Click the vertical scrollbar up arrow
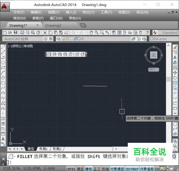The width and height of the screenshot is (179, 171). coord(168,46)
